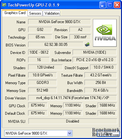The image size is (122, 139).
Task: Click the Subvendor value NVIDIA (10DE)
Action: click(x=94, y=52)
